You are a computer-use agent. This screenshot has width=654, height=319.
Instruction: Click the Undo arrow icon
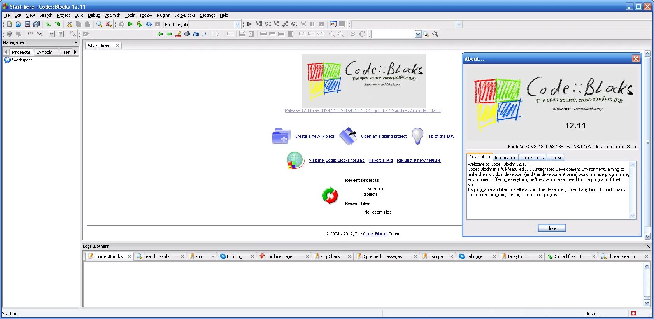click(x=49, y=24)
